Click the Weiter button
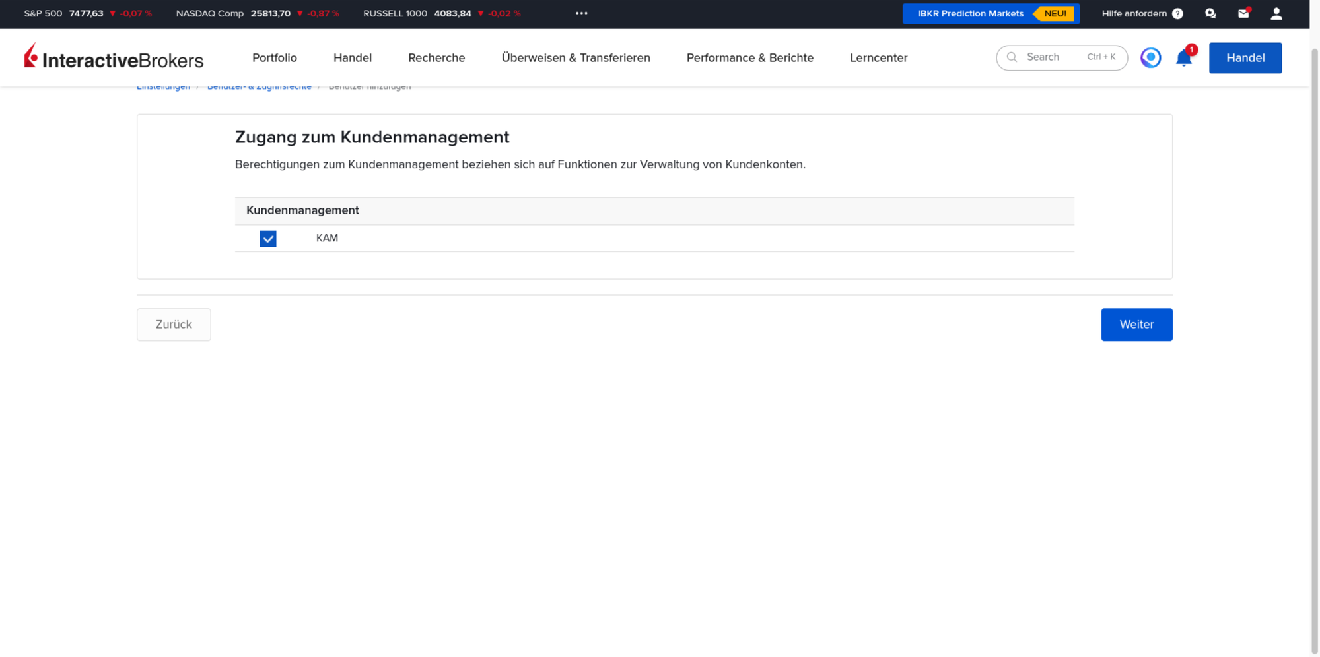1320x657 pixels. point(1136,325)
